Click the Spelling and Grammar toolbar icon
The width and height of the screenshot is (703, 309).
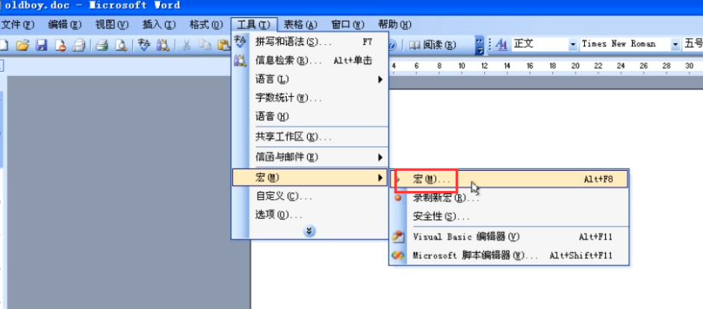click(x=144, y=45)
